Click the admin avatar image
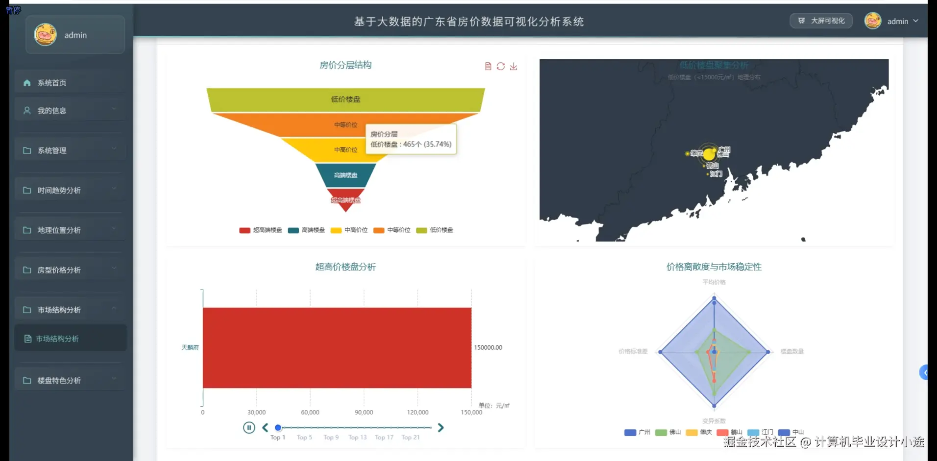This screenshot has width=937, height=461. click(873, 21)
